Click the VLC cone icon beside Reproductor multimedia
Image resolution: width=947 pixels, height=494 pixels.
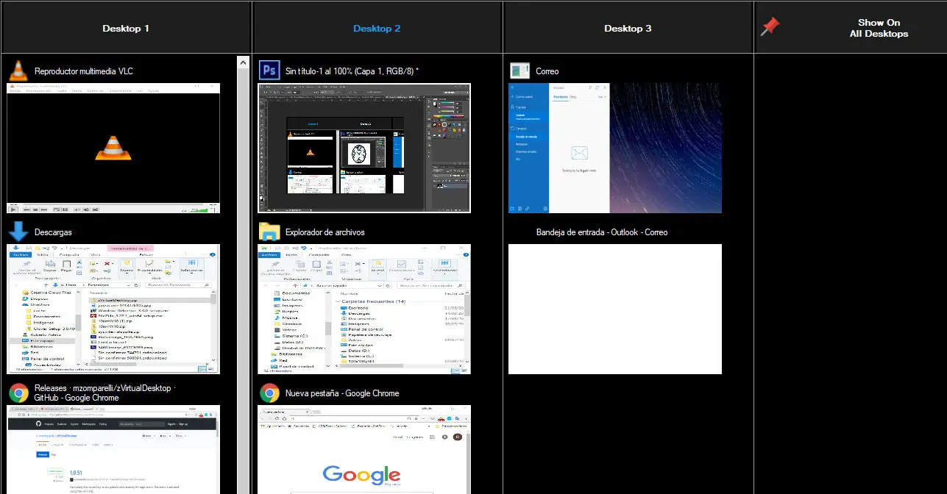click(x=18, y=71)
